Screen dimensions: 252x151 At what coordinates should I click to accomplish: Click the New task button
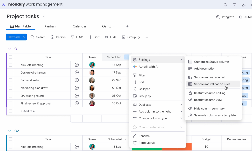(14, 37)
